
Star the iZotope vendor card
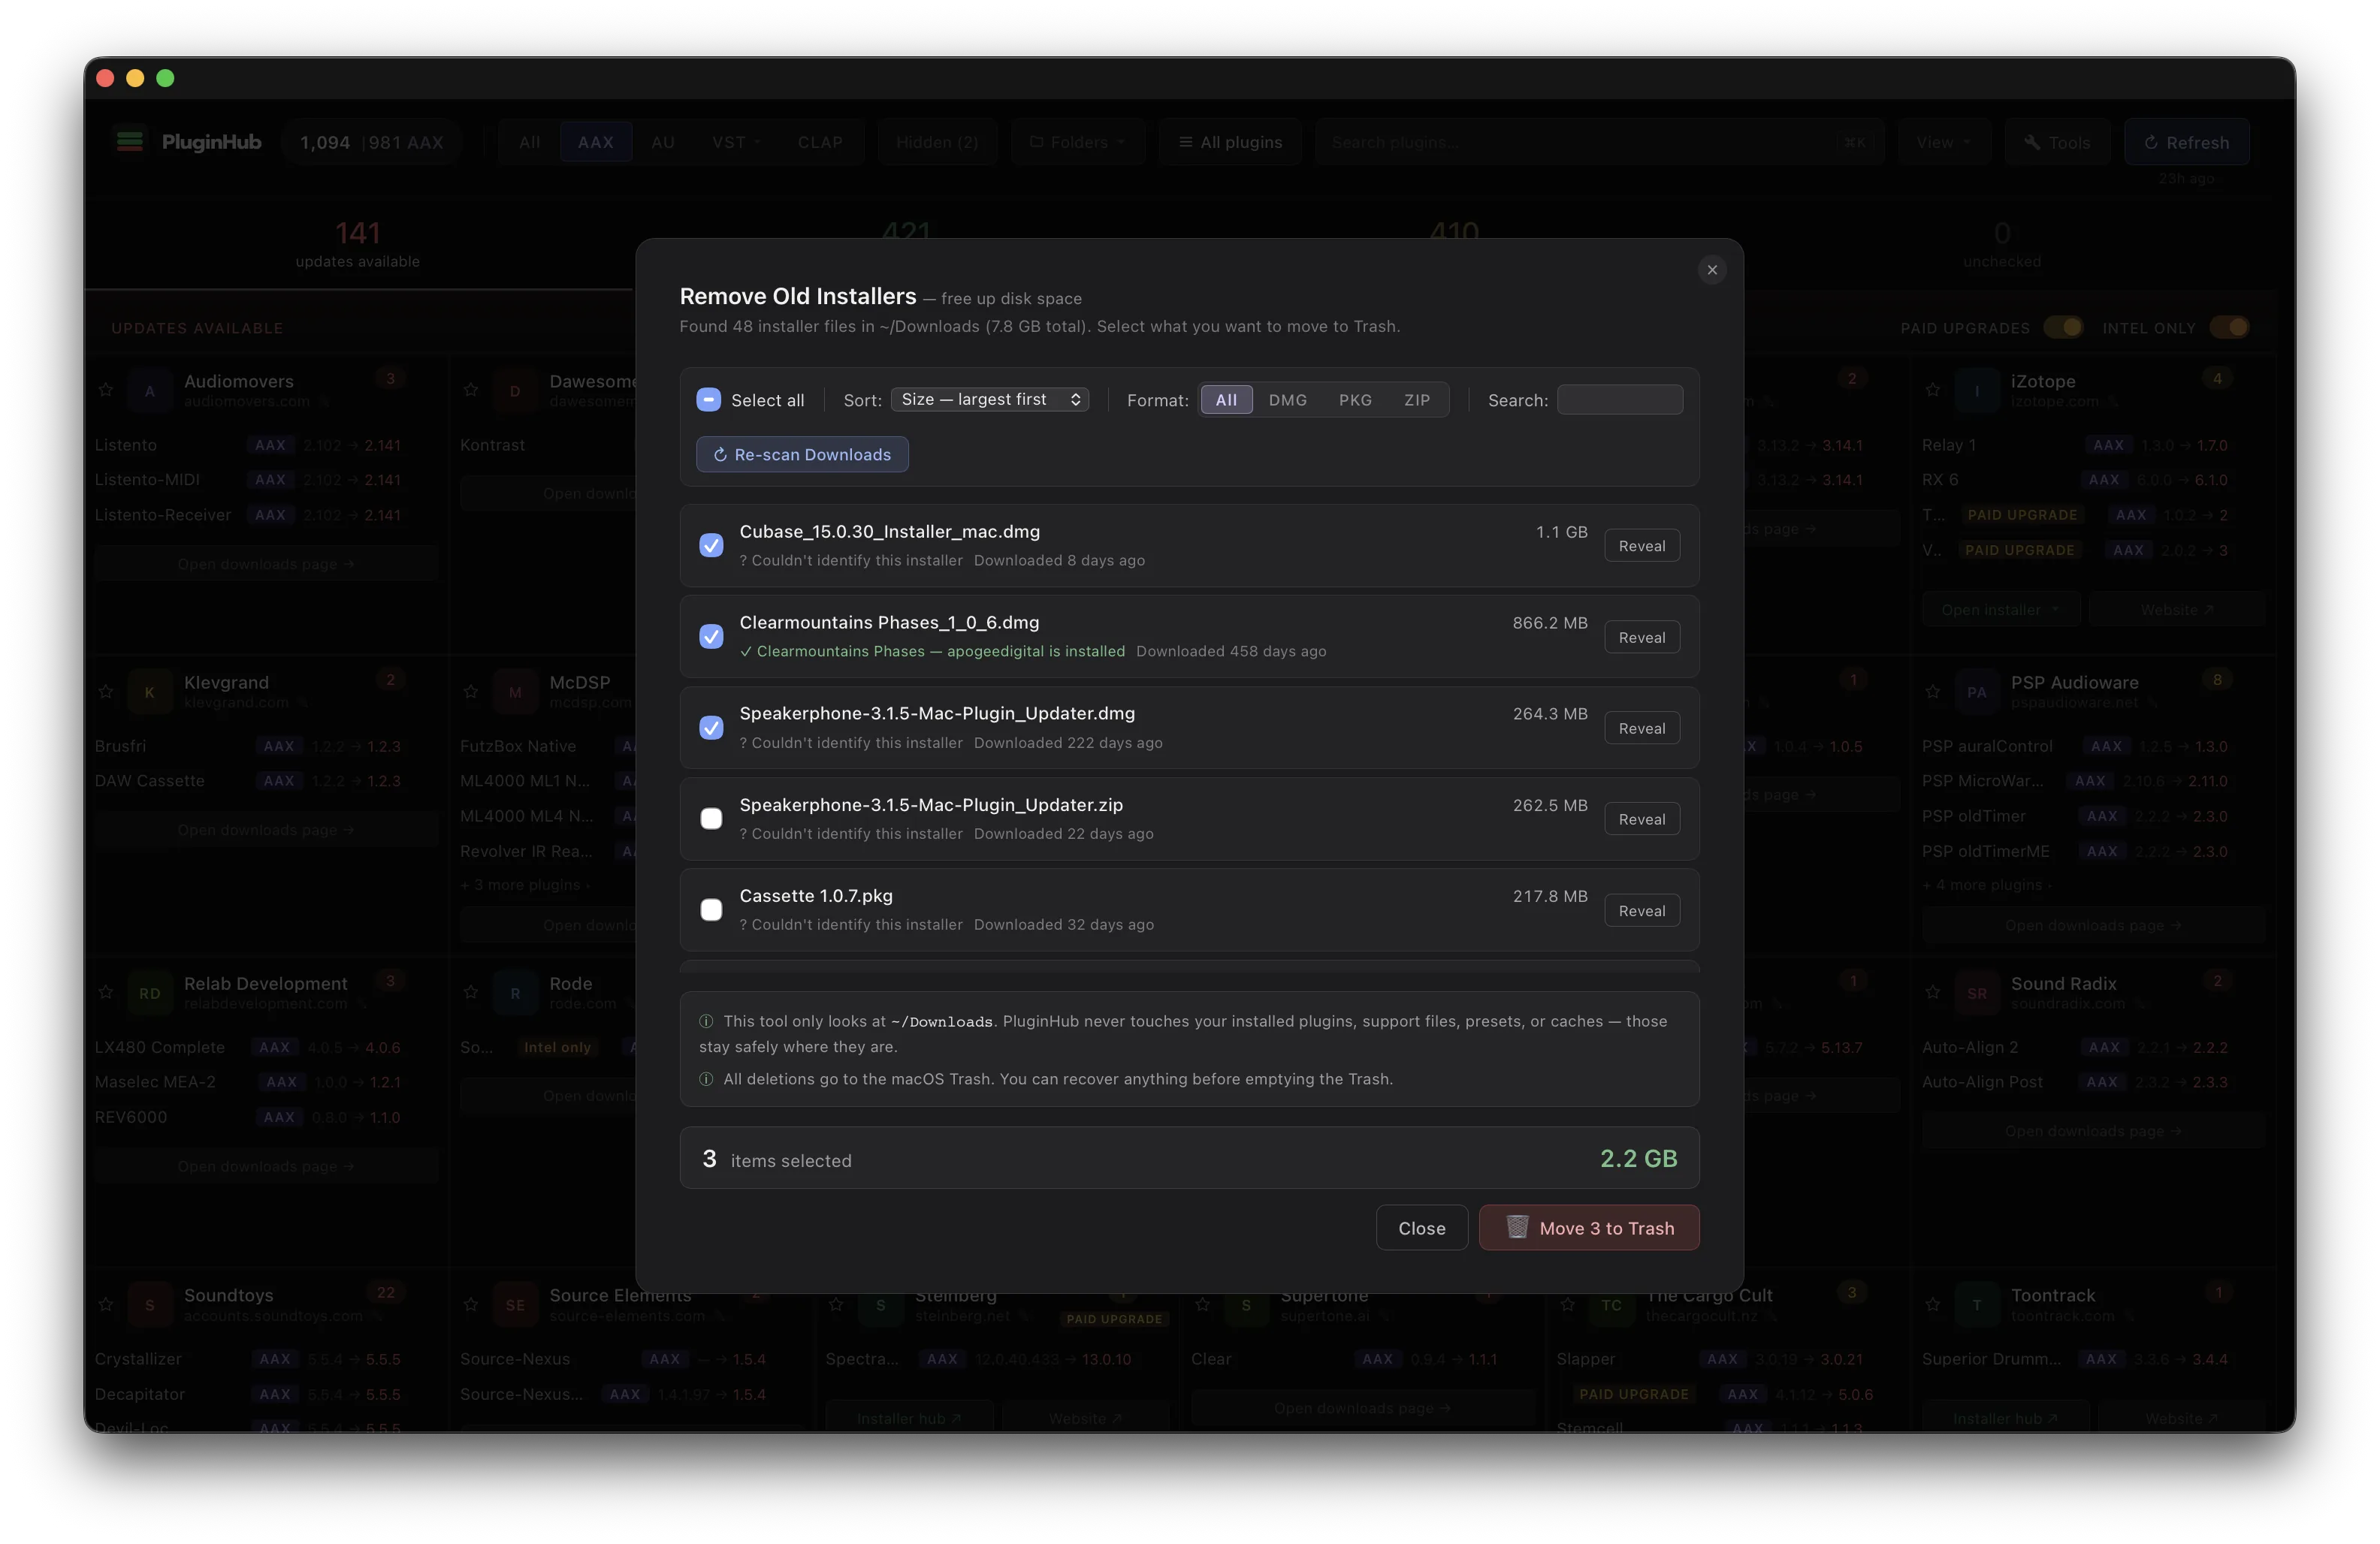pos(1933,390)
